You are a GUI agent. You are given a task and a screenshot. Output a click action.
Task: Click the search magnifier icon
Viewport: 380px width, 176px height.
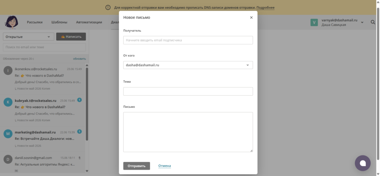[x=373, y=22]
